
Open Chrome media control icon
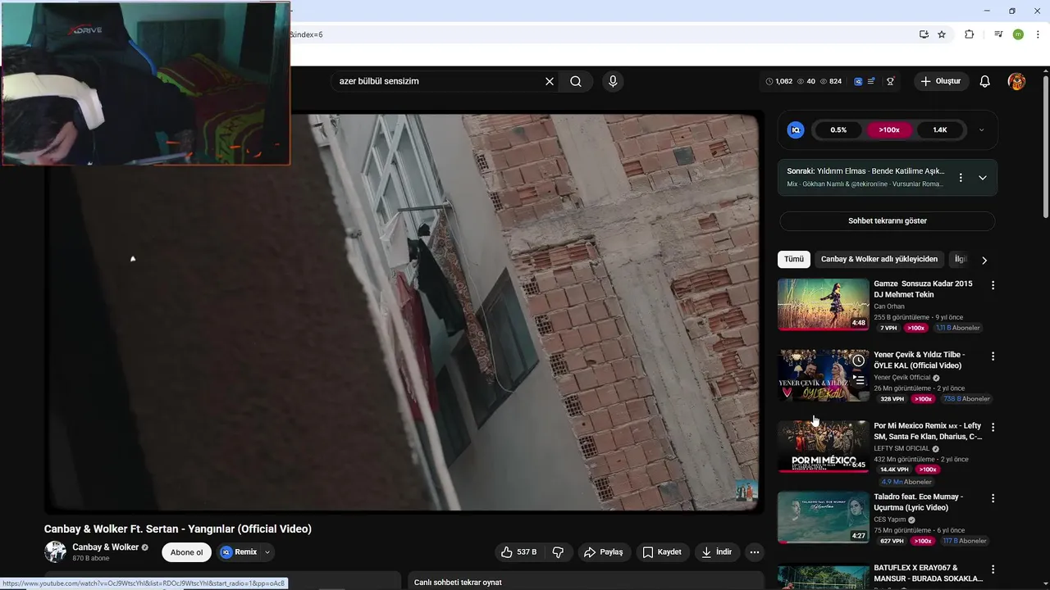[x=998, y=34]
